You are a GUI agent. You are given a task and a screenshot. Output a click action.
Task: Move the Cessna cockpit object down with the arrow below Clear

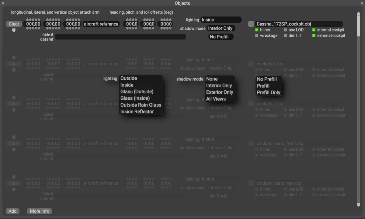point(14,30)
